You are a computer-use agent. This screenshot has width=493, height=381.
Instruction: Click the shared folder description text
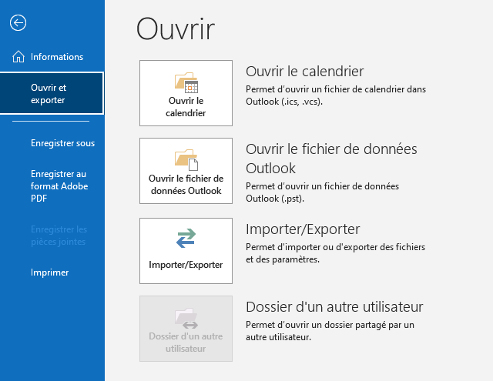point(330,331)
